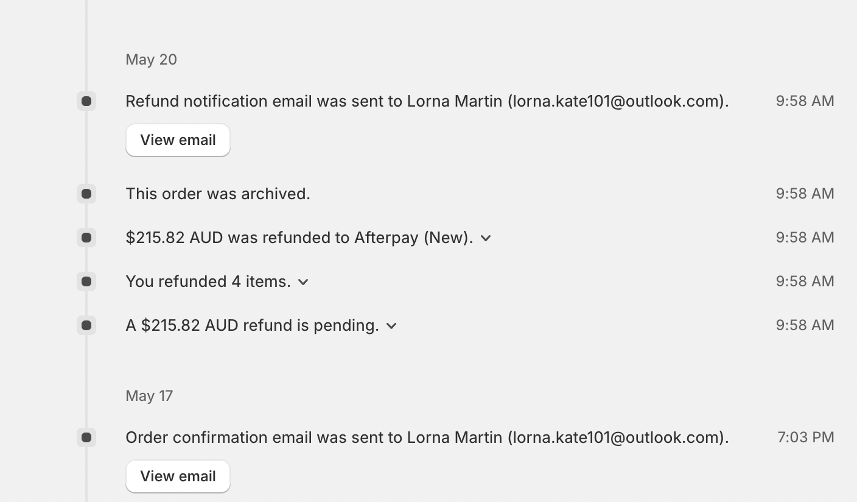The width and height of the screenshot is (857, 502).
Task: Click the timeline dot beside the refund notification email entry
Action: [86, 101]
